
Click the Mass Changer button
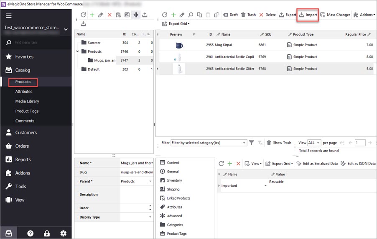335,15
